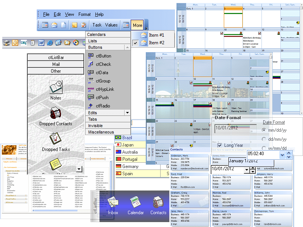
Task: Select the Brazil row in the country list
Action: pos(130,138)
